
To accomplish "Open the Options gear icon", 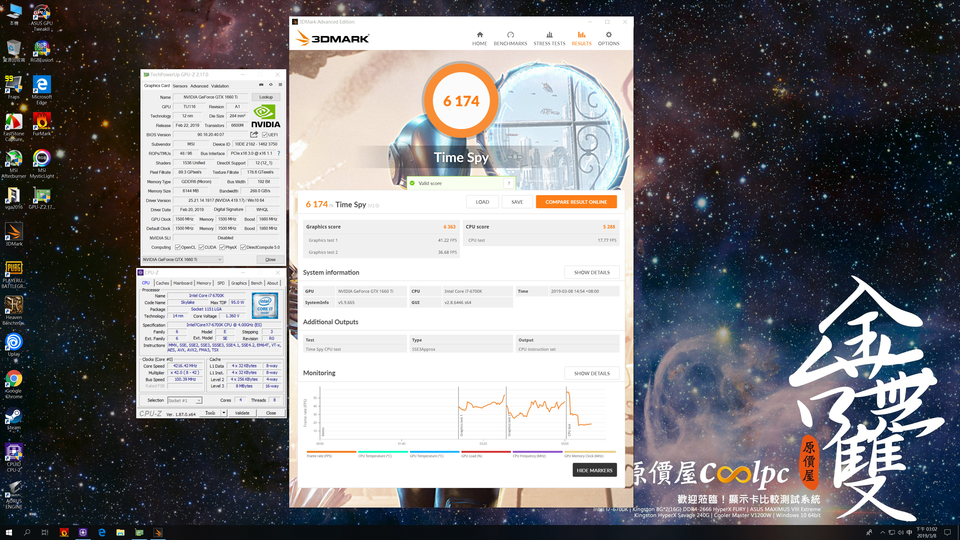I will (608, 35).
